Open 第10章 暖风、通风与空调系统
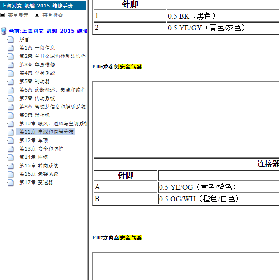Viewport: 279px width, 280px height. coord(53,123)
